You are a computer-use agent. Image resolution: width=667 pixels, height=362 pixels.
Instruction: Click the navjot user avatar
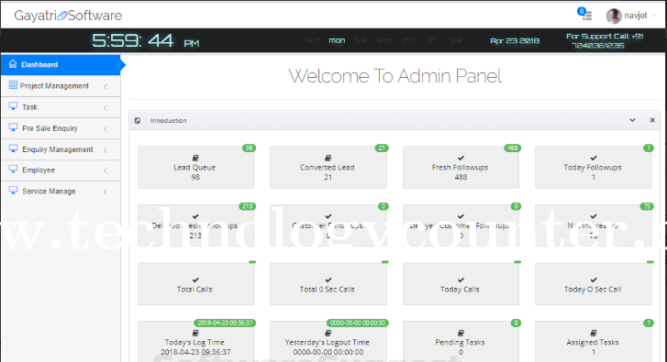click(614, 16)
